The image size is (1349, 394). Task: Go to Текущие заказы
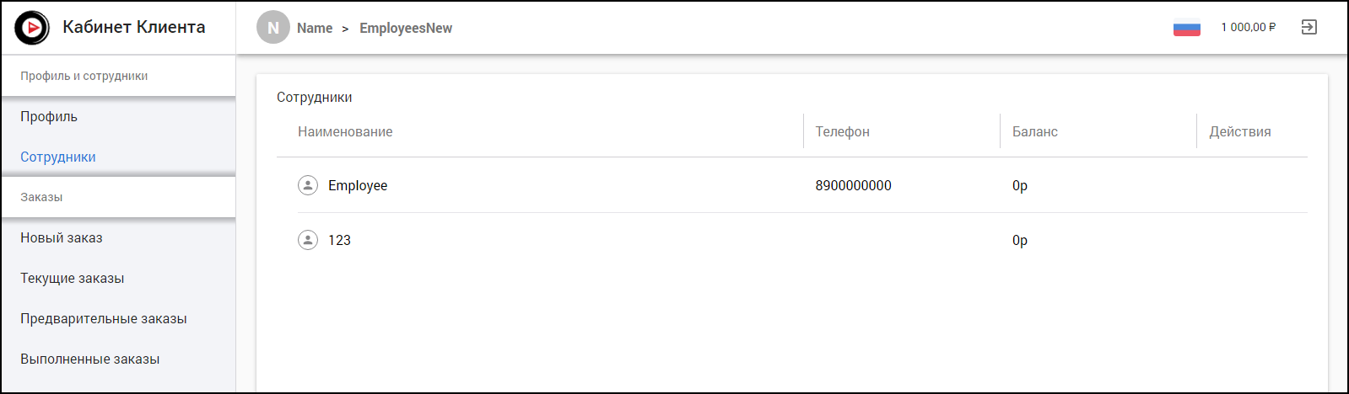point(73,279)
